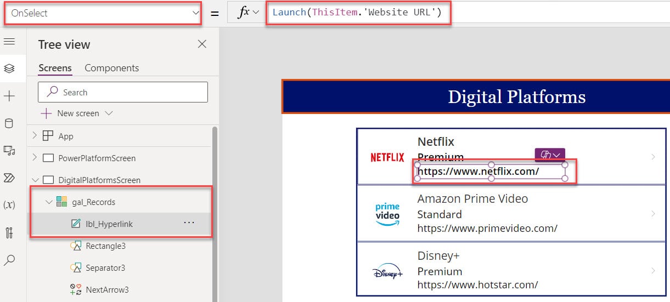
Task: Click the Prime Video logo image
Action: (387, 214)
